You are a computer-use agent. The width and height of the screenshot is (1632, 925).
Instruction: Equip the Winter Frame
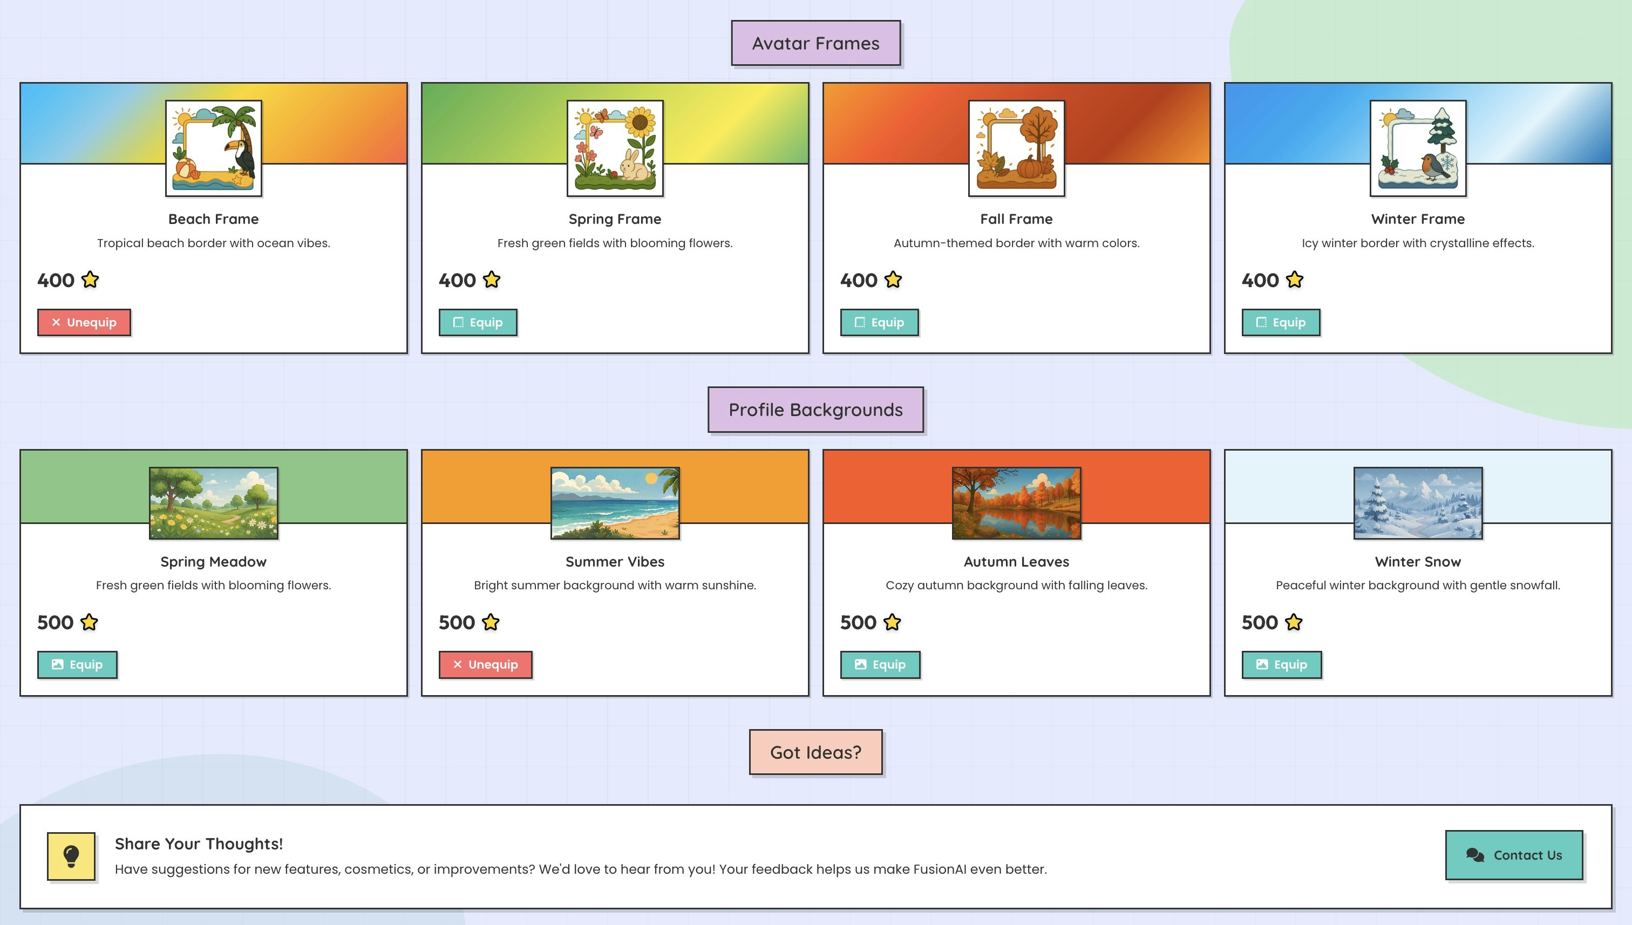point(1281,322)
